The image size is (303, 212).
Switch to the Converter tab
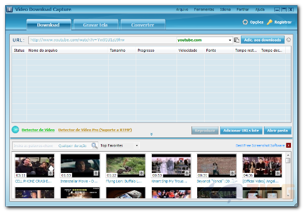click(143, 25)
